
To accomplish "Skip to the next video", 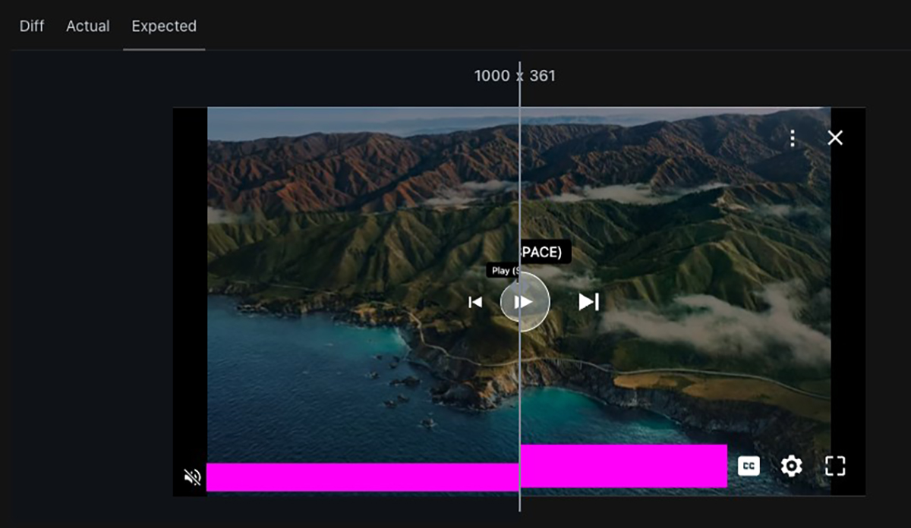I will pos(588,302).
